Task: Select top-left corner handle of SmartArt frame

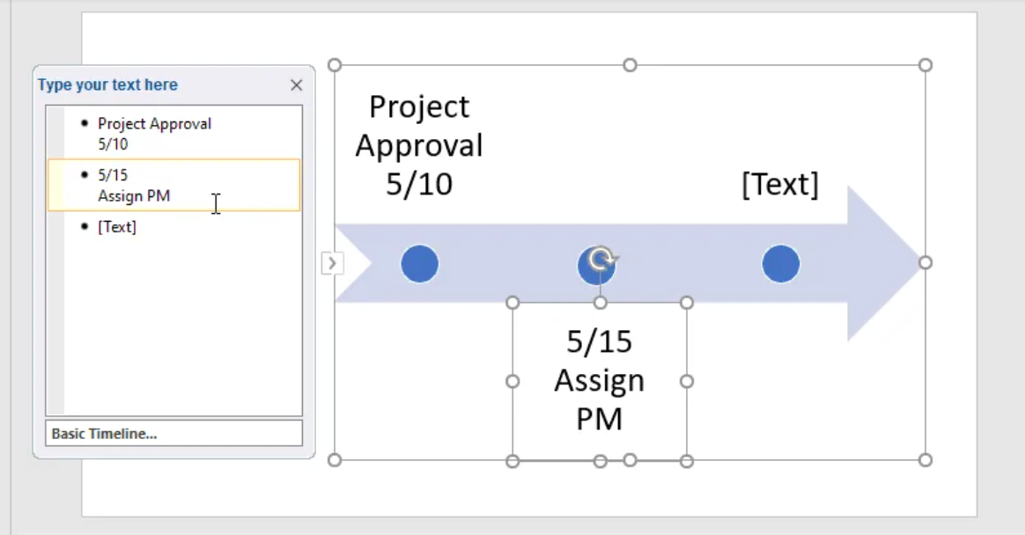Action: pyautogui.click(x=335, y=65)
